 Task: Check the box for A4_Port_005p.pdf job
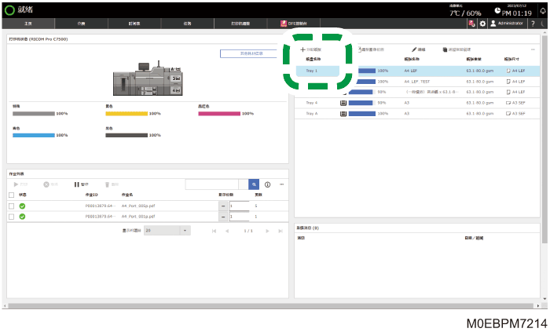(x=11, y=206)
